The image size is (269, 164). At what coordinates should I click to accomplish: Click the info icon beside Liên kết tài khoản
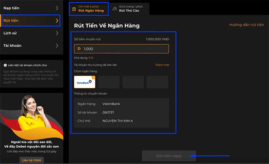(x=5, y=65)
